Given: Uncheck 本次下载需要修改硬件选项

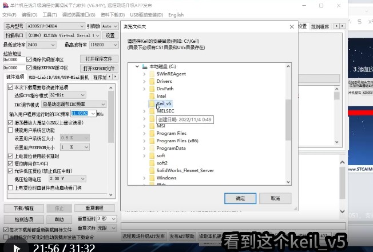Looking at the screenshot, I should 10,87.
